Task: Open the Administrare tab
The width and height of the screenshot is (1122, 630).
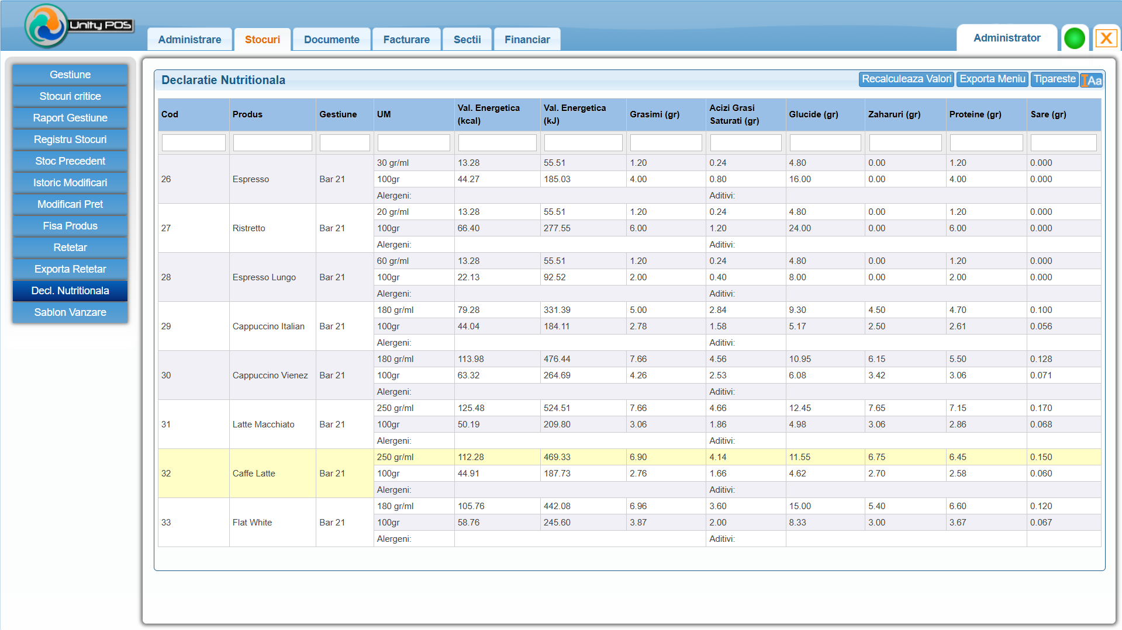Action: click(x=189, y=40)
